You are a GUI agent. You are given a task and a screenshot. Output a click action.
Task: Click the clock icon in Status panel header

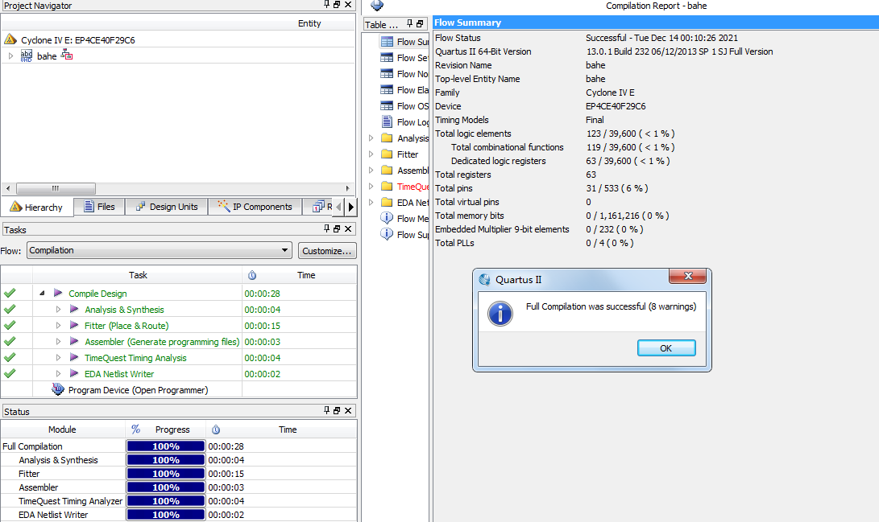click(216, 430)
